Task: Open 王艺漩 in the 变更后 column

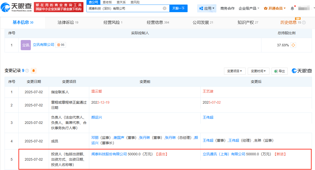Action: (208, 91)
